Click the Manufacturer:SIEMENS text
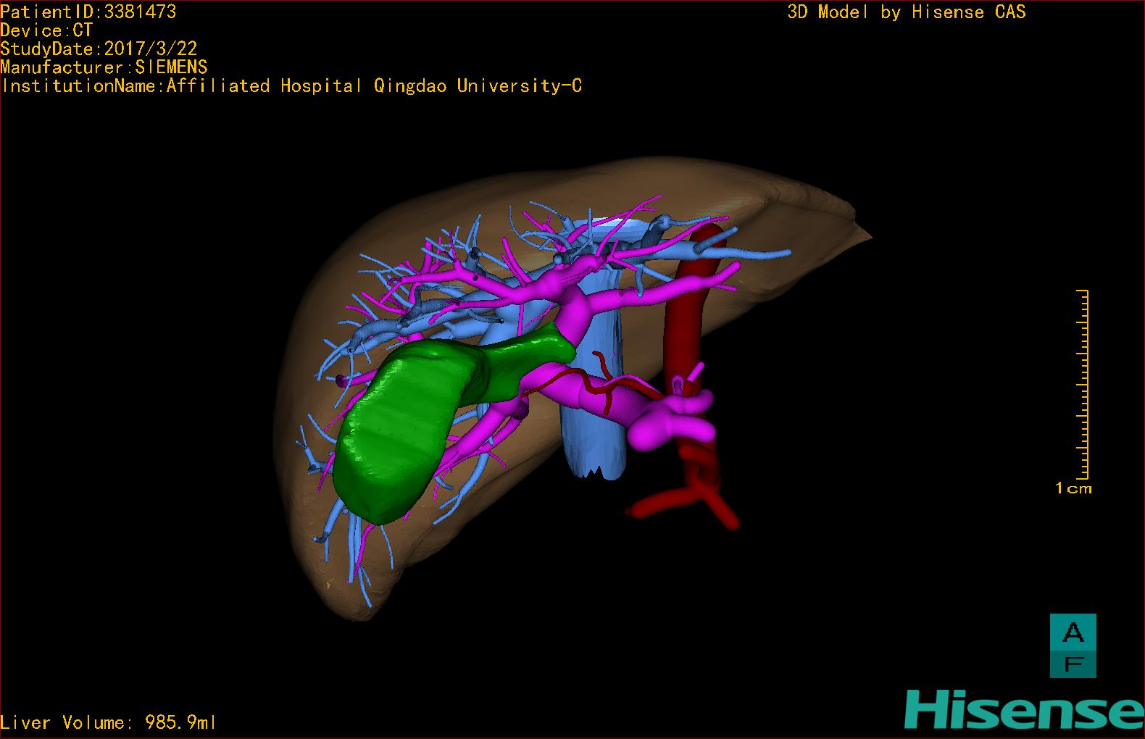This screenshot has width=1145, height=739. [x=104, y=67]
